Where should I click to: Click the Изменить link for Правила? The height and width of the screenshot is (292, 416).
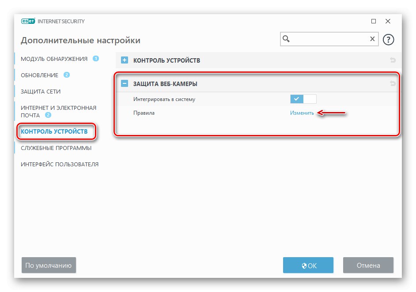[302, 113]
